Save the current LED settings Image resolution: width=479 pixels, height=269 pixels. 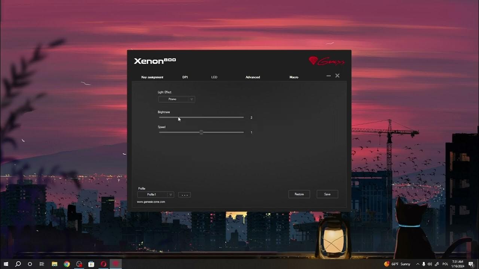(327, 194)
